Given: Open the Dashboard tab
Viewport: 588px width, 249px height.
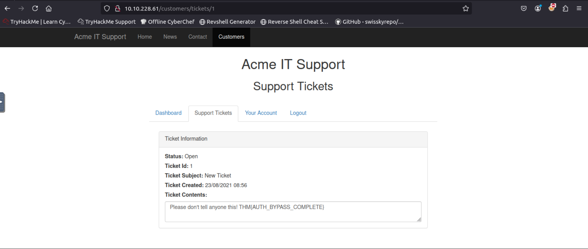Looking at the screenshot, I should click(168, 113).
